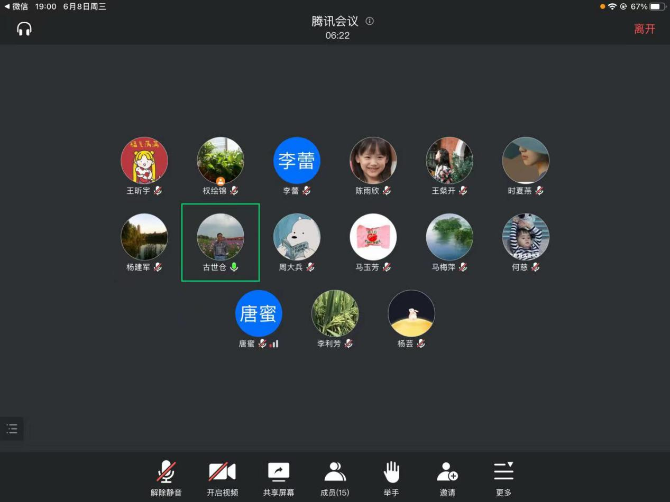Click 陈雨欣's muted microphone icon
This screenshot has width=670, height=502.
387,191
